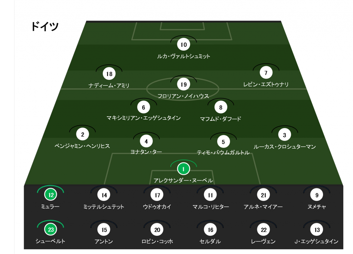This screenshot has width=353, height=254.
Task: Click the name ルカ・ヴァルトシュミット
Action: coord(183,56)
